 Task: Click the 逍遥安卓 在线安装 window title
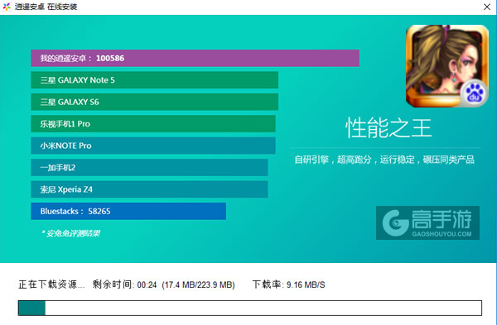click(46, 7)
